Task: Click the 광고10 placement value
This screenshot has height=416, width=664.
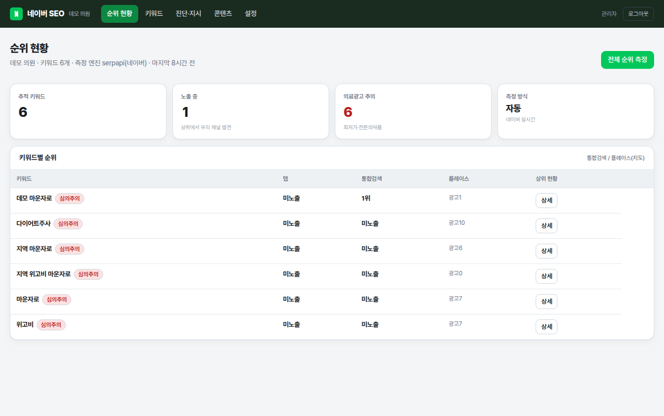Action: 456,223
